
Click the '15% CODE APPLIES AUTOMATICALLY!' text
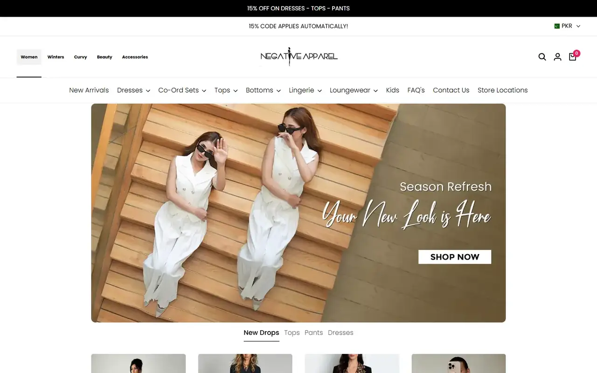coord(298,26)
